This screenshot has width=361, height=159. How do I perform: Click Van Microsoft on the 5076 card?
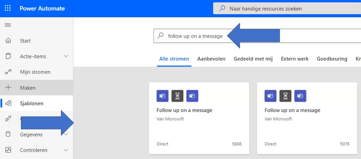[x=278, y=119]
